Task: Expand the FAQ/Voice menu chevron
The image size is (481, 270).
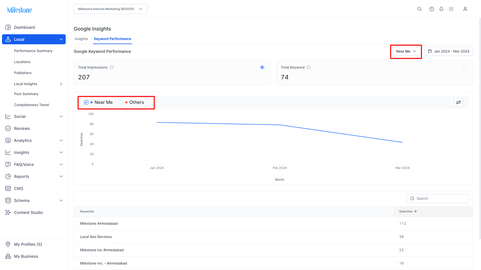Action: (61, 164)
